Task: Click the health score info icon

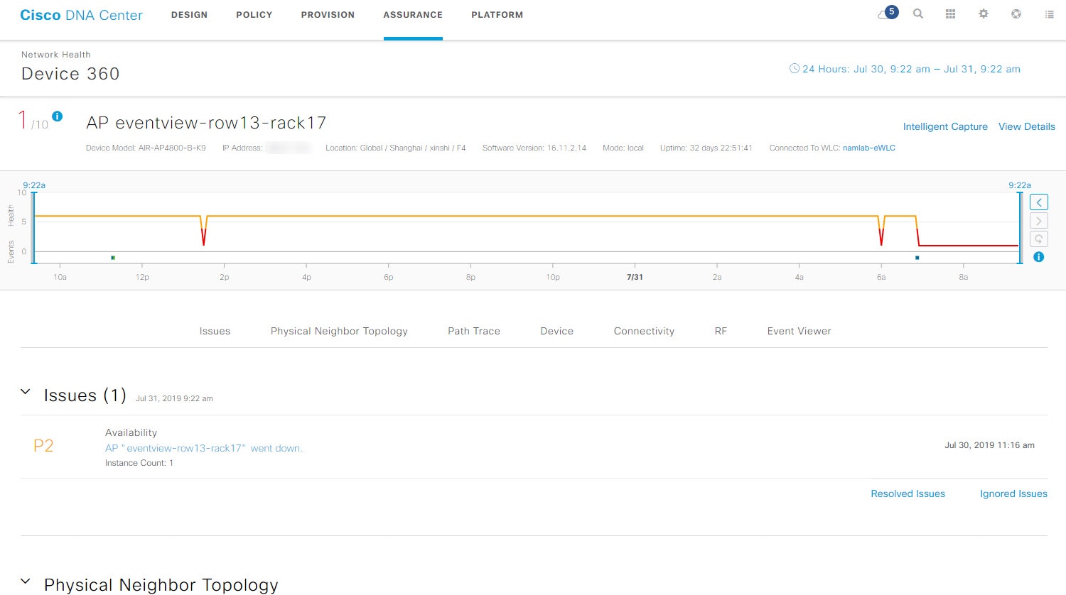Action: click(58, 116)
